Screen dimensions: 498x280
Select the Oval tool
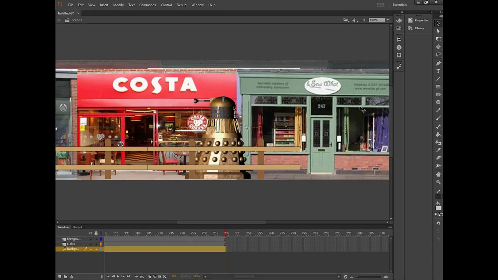[x=438, y=94]
